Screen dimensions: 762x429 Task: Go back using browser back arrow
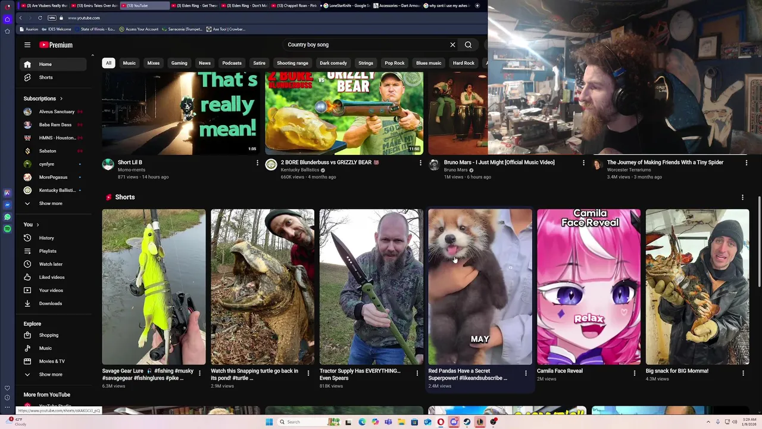(x=20, y=18)
